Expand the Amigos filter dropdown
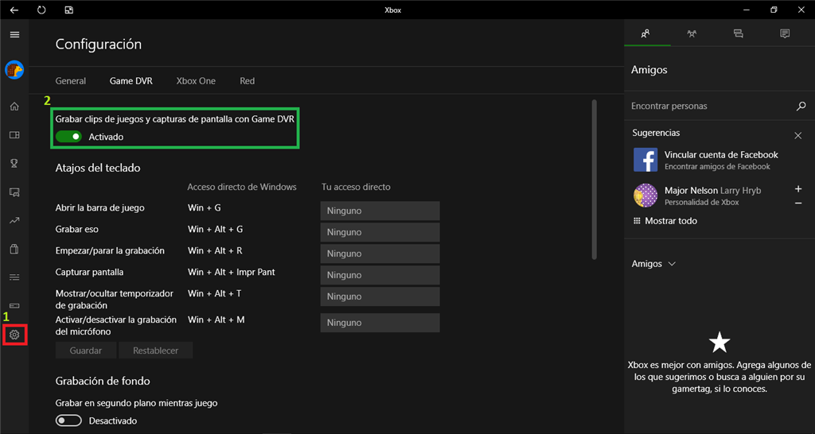The image size is (815, 434). click(x=653, y=264)
